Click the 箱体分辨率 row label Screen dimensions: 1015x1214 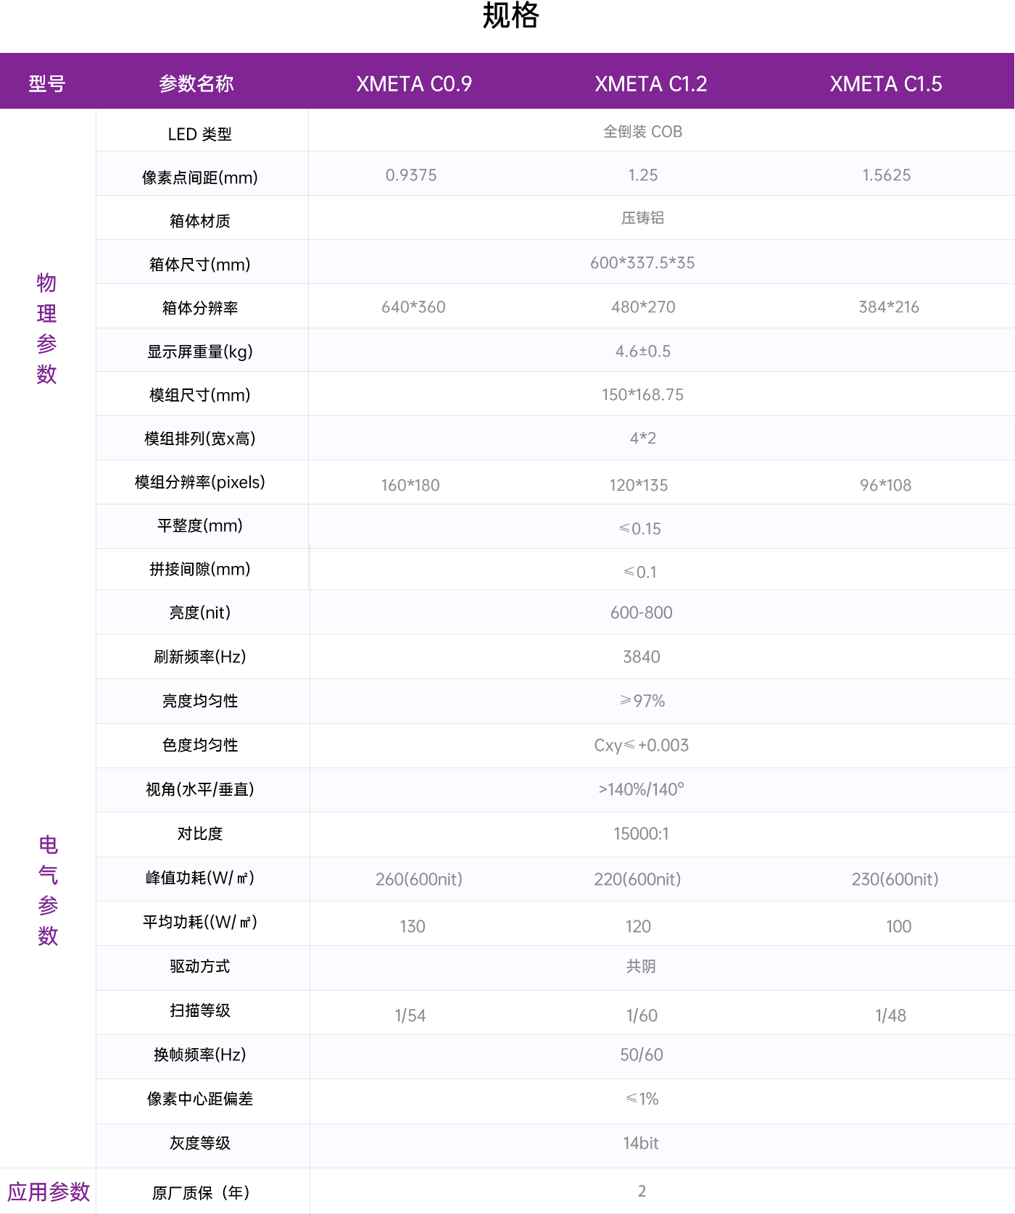(x=200, y=308)
